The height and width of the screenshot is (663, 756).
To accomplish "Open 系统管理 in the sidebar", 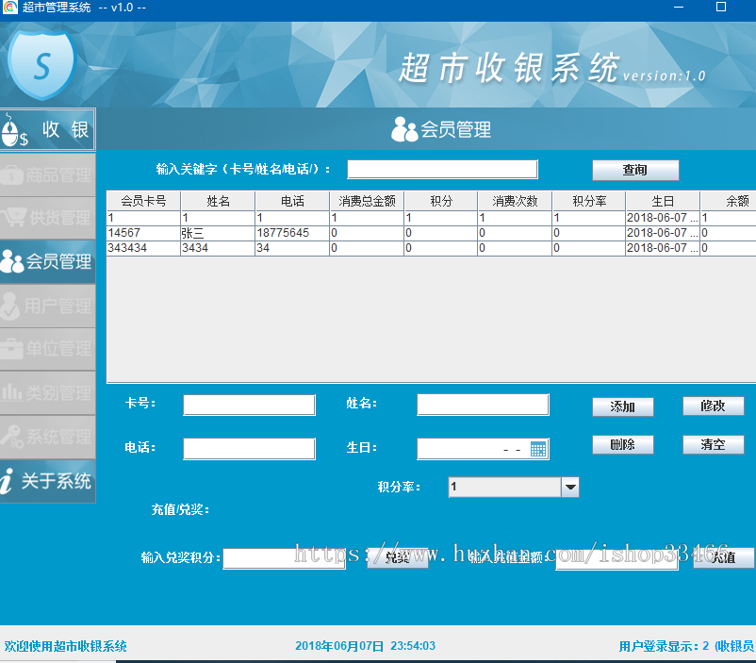I will click(x=47, y=437).
